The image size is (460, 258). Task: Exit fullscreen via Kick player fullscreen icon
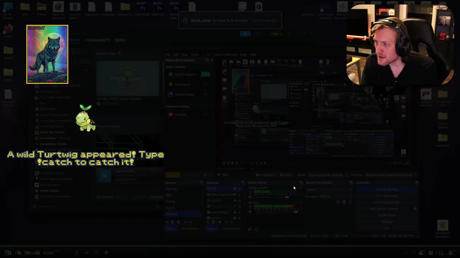click(441, 253)
